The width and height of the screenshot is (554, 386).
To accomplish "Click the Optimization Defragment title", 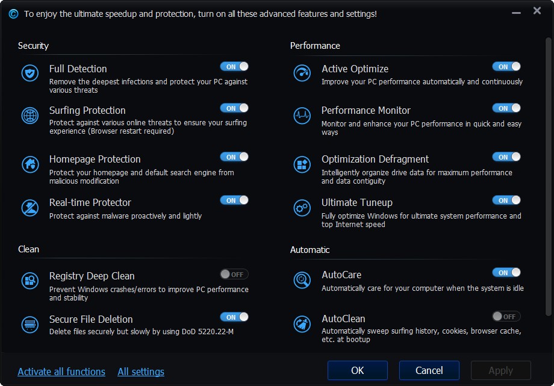I will [x=375, y=160].
